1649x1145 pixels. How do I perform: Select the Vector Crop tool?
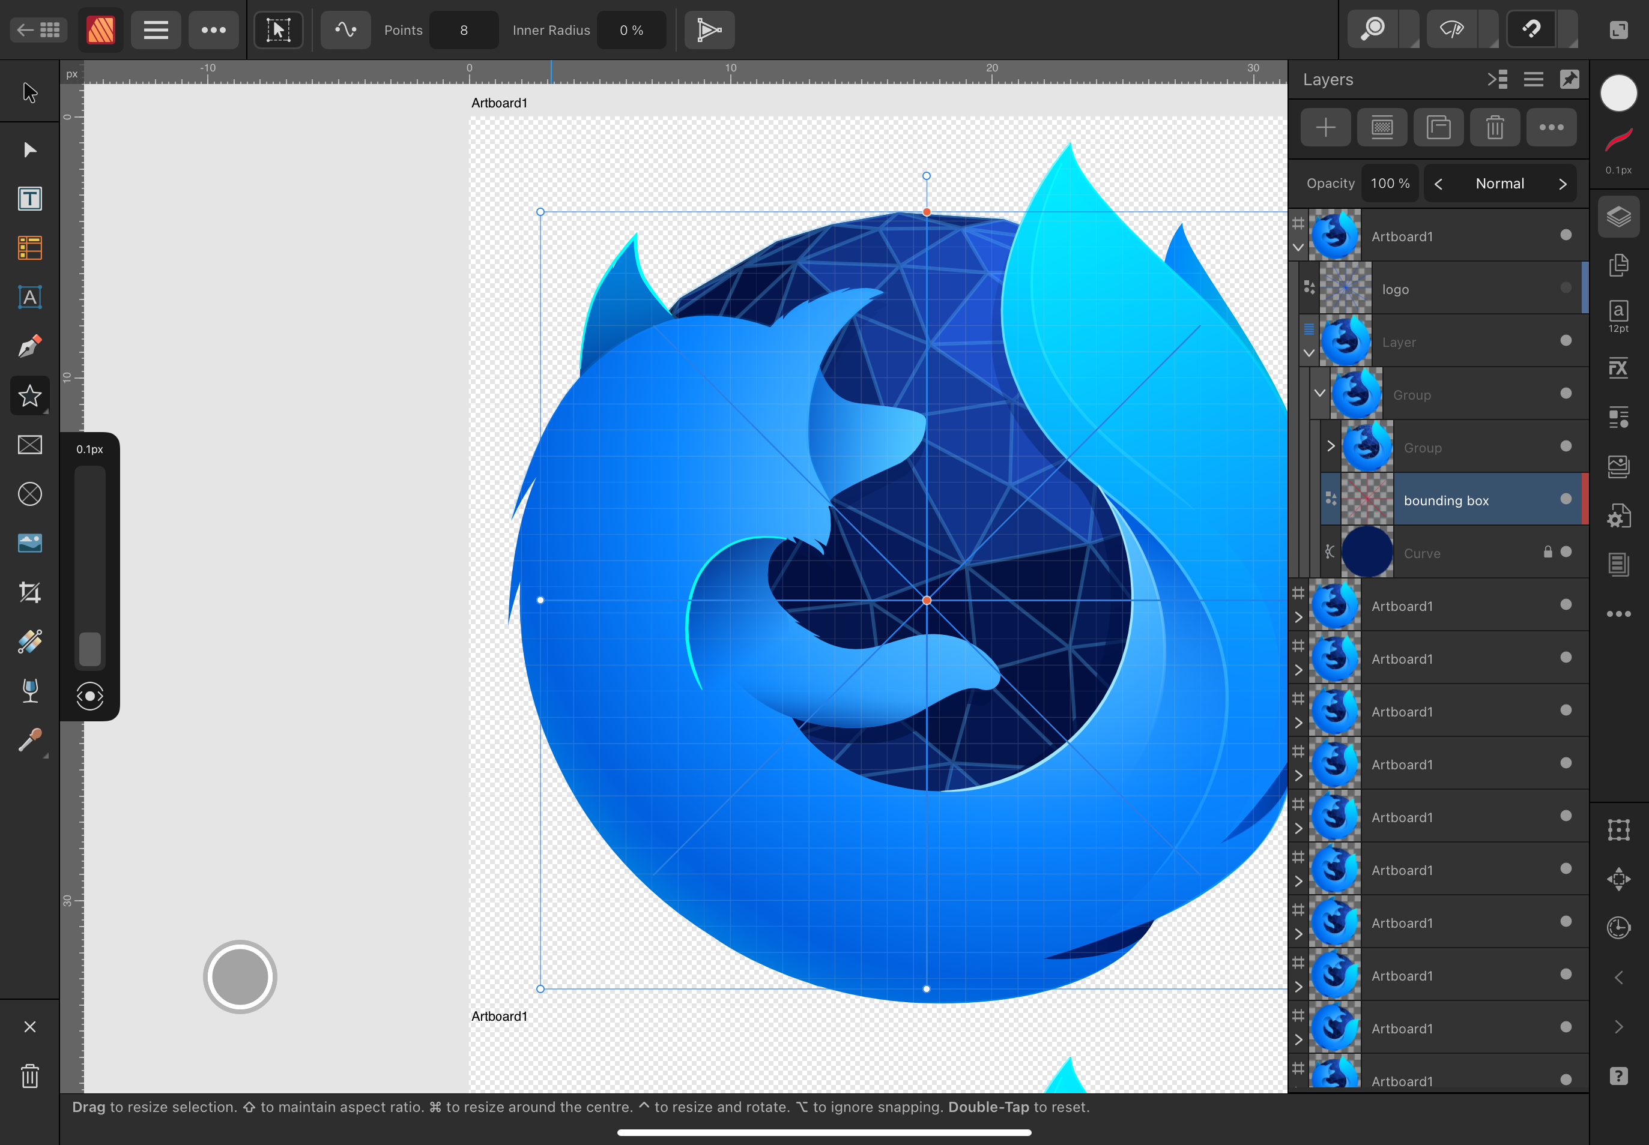(29, 592)
